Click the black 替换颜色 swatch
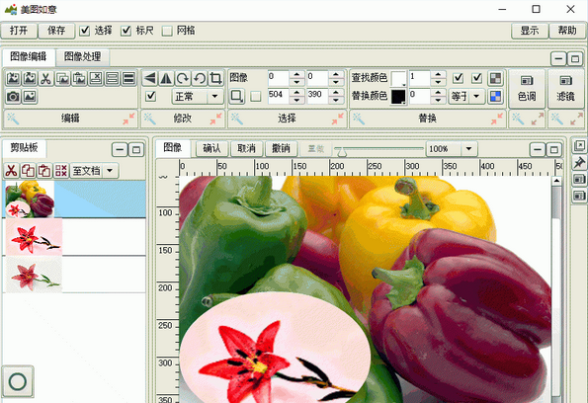 (398, 97)
